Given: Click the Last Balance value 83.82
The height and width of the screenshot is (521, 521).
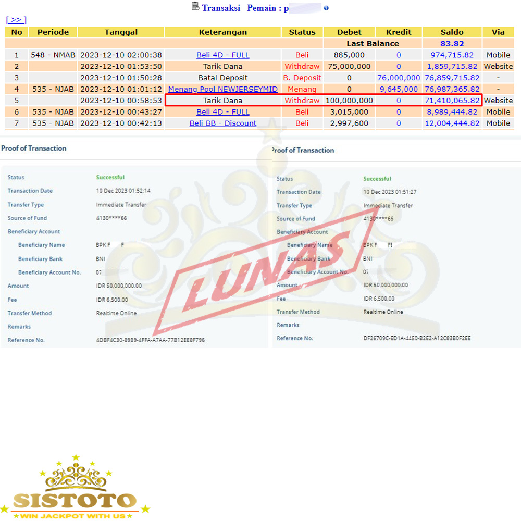Looking at the screenshot, I should point(452,44).
